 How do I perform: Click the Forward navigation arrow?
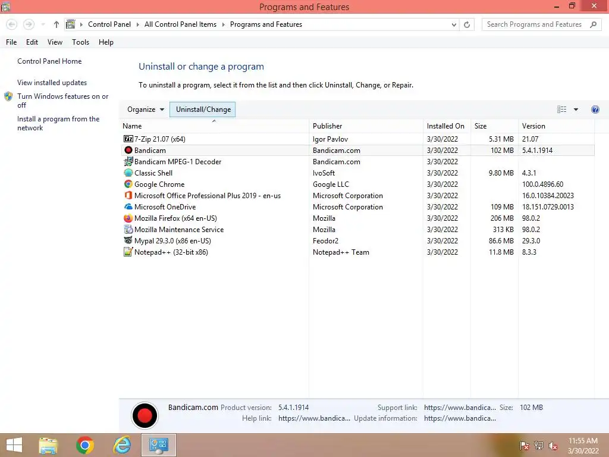[29, 24]
